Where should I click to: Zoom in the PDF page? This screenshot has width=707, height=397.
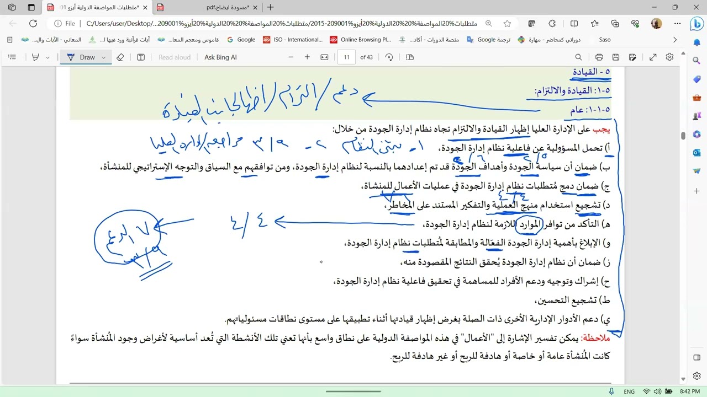308,57
